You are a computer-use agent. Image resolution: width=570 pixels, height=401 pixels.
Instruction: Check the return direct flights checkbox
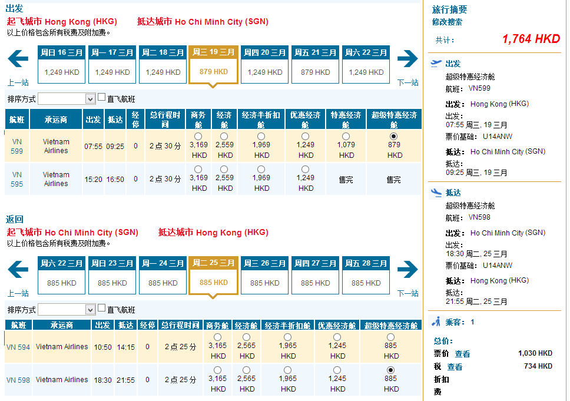(x=101, y=308)
